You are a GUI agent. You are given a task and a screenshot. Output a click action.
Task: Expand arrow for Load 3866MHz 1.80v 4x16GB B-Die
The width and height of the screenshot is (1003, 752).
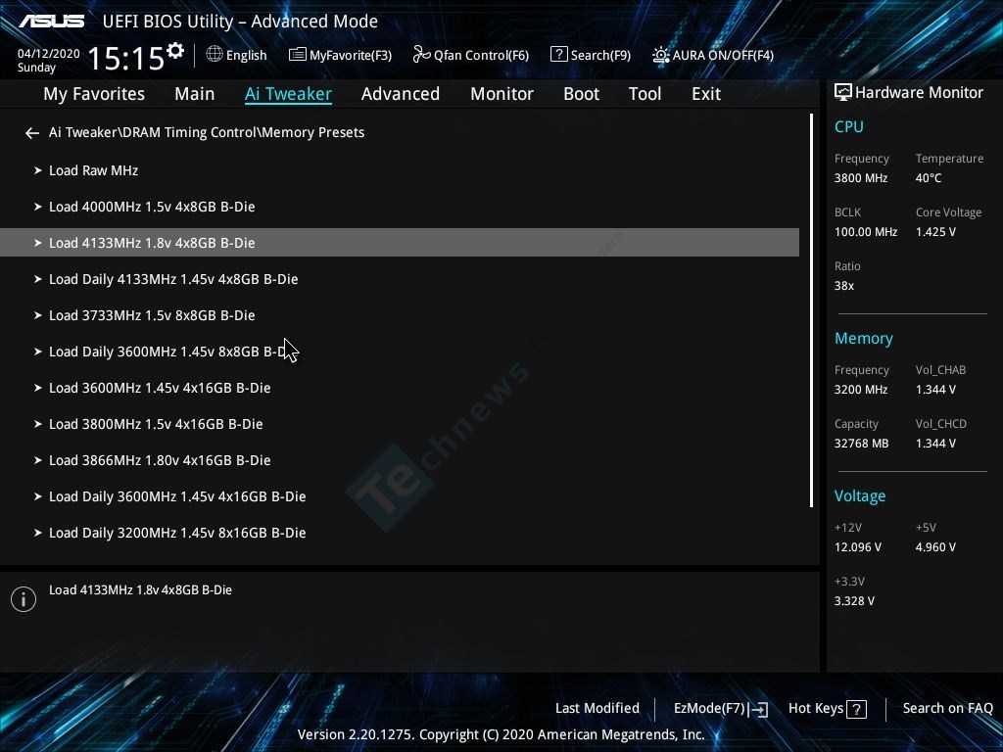tap(38, 460)
